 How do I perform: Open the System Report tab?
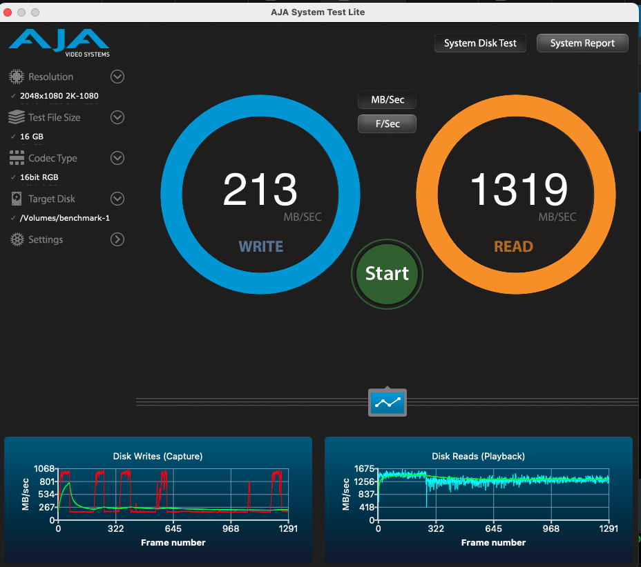[x=582, y=43]
